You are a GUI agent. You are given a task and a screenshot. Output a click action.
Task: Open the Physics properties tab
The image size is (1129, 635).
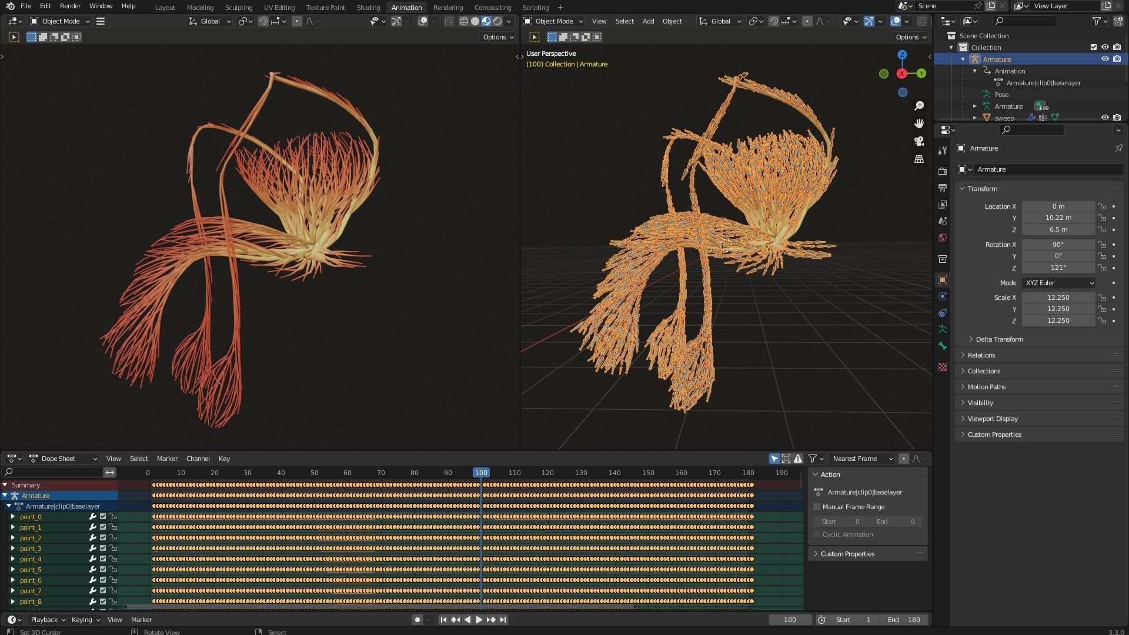[943, 296]
